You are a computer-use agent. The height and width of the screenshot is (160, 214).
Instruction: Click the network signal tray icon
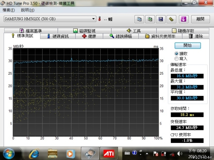coord(172,154)
